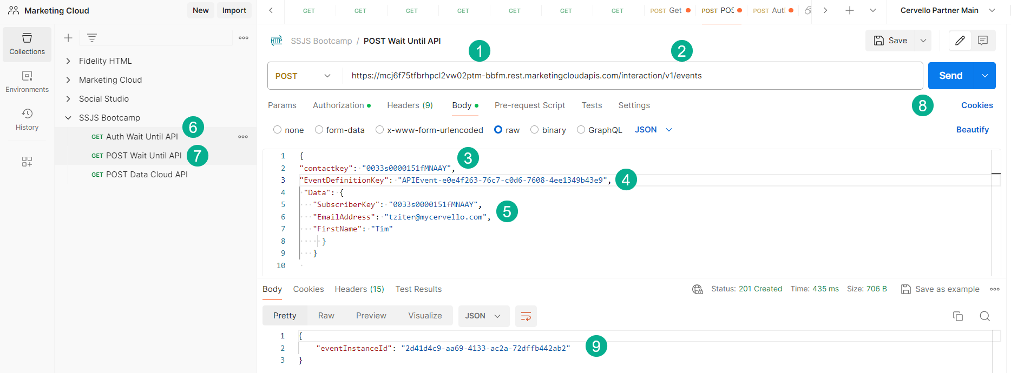Switch to the POST Get request tab
The image size is (1011, 373).
click(x=669, y=10)
